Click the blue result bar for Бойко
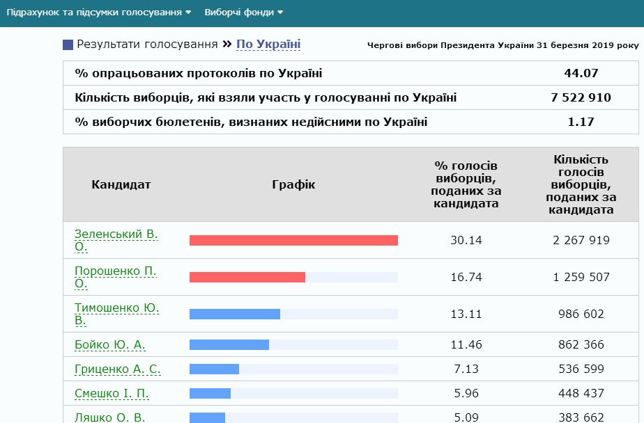 (x=229, y=344)
